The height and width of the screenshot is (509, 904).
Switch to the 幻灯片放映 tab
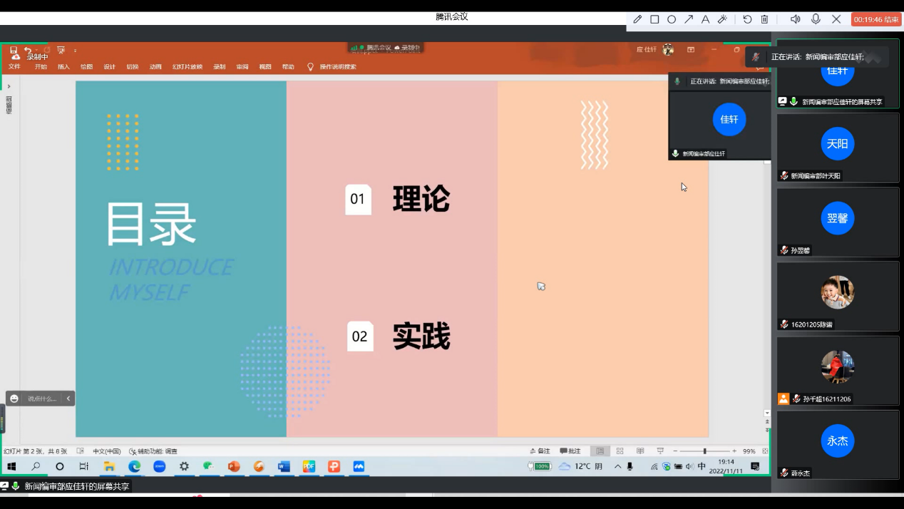188,67
